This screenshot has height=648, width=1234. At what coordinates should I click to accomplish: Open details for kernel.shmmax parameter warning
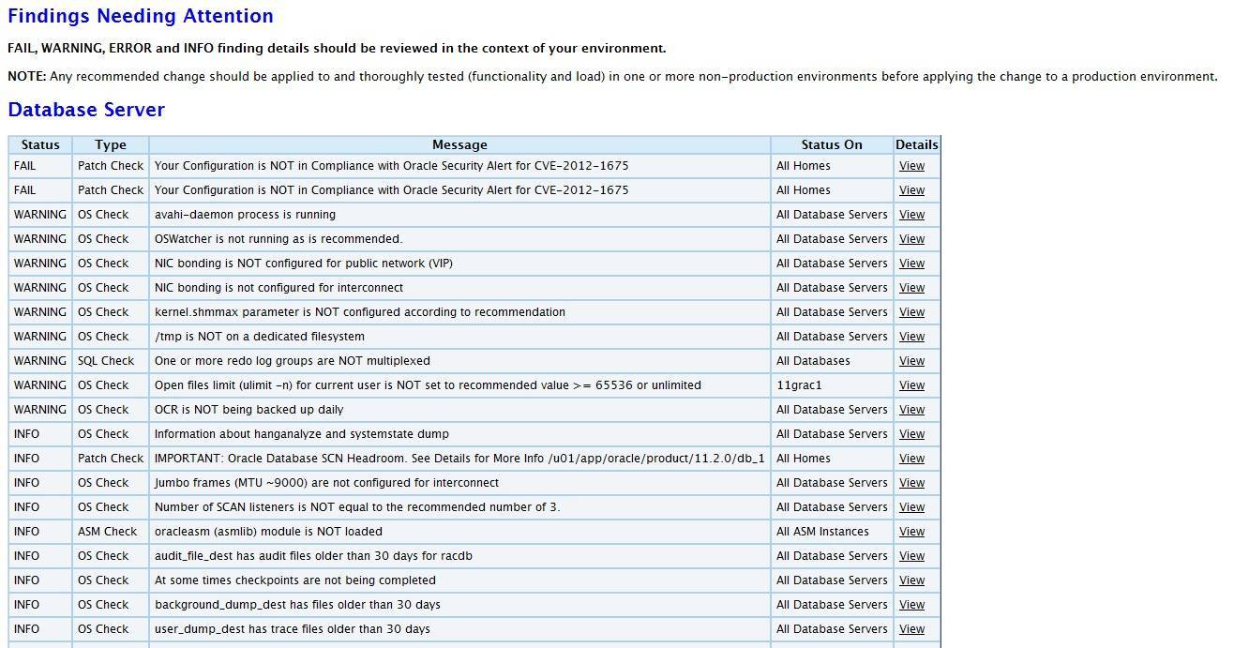click(911, 312)
